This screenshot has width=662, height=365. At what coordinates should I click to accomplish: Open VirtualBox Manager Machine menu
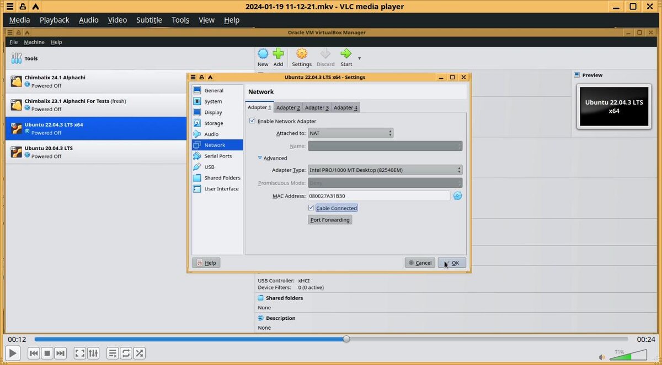[34, 42]
